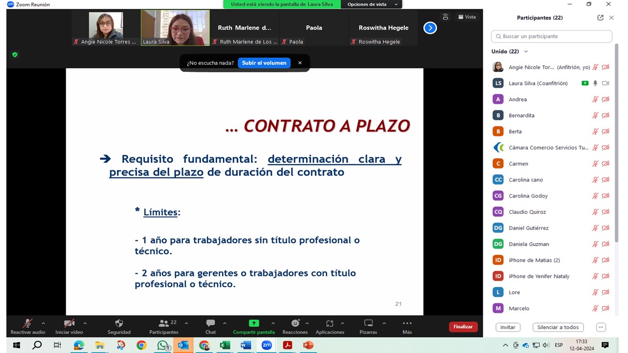
Task: Click Laura Silva's camera icon in list
Action: 605,83
